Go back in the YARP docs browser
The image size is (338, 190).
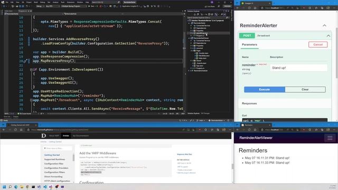tap(4, 130)
